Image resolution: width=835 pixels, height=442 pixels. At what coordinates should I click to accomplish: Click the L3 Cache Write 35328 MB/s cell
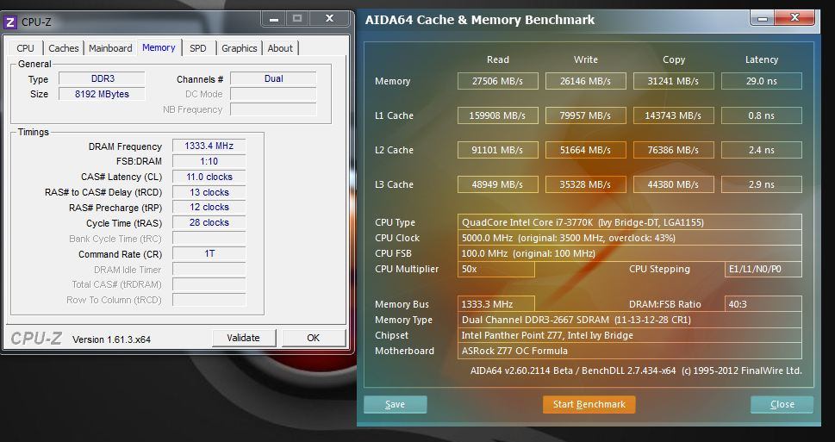[586, 184]
